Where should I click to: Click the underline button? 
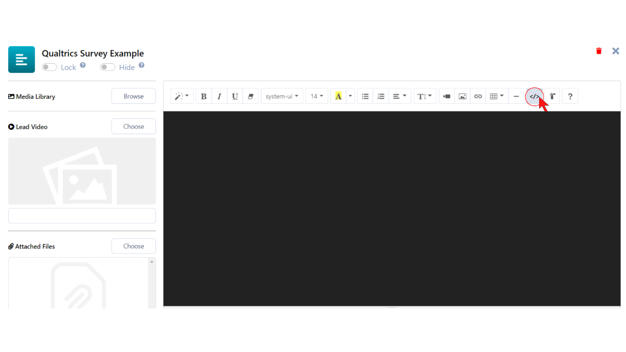coord(235,96)
